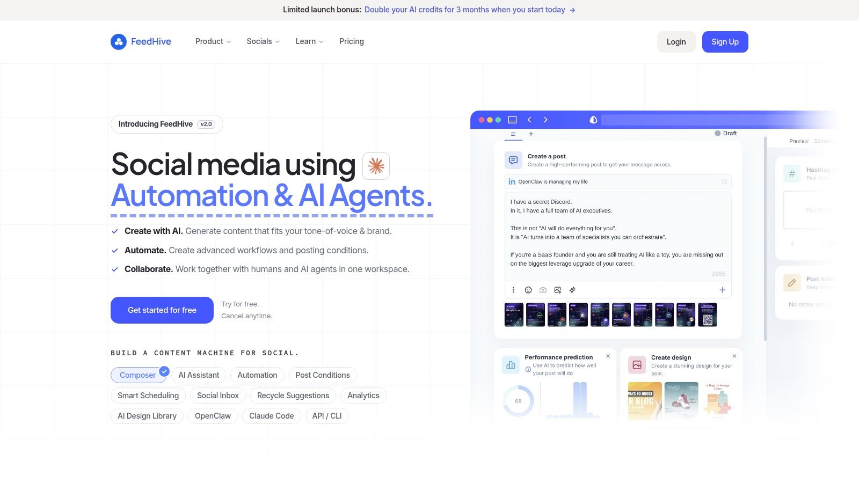
Task: Expand the Socials dropdown menu
Action: [x=263, y=41]
